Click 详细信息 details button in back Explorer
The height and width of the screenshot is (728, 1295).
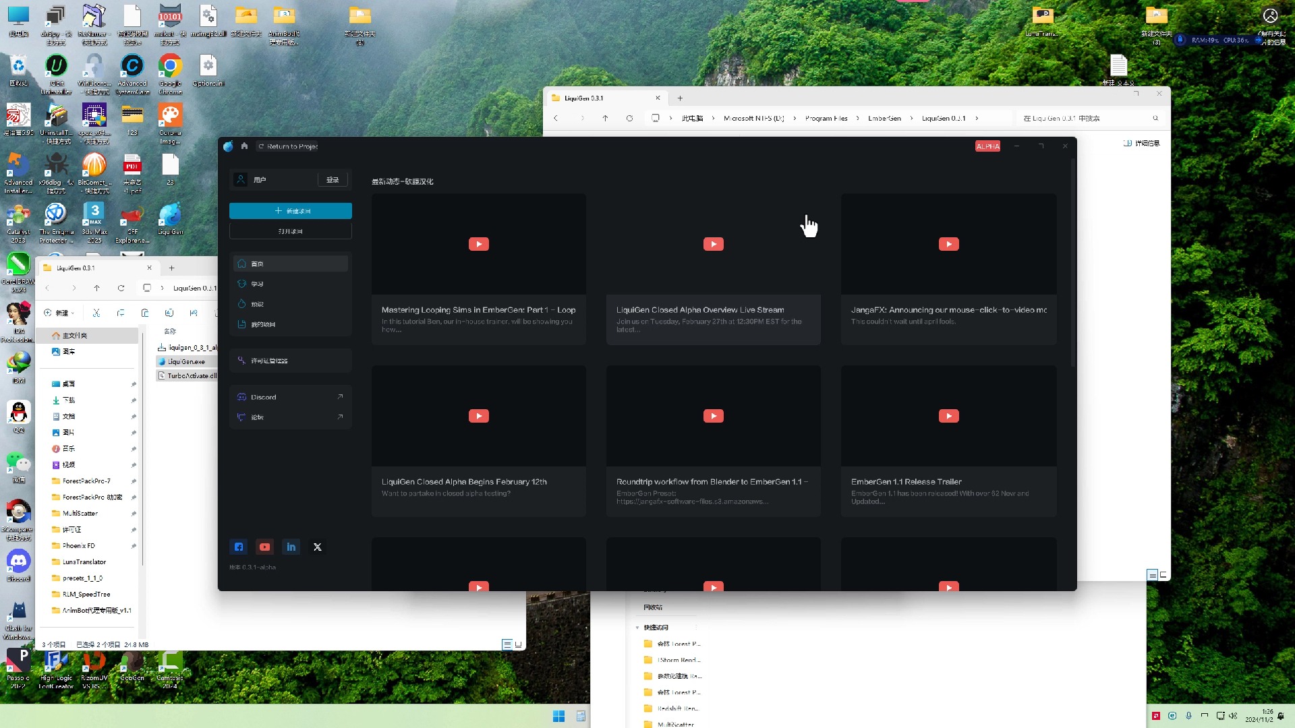1142,143
